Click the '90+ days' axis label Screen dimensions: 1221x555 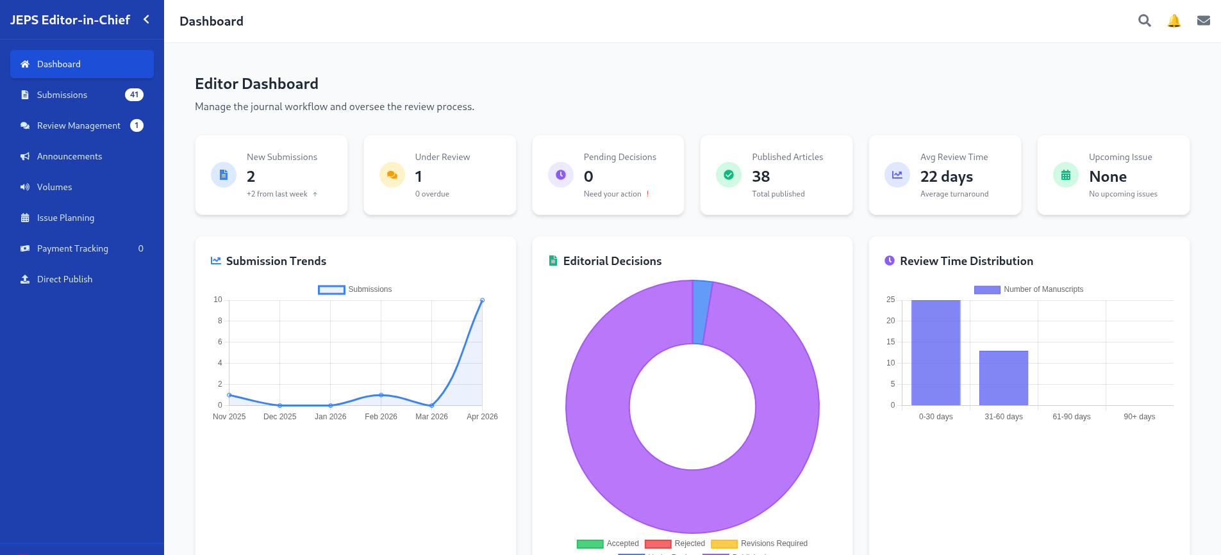click(x=1140, y=417)
